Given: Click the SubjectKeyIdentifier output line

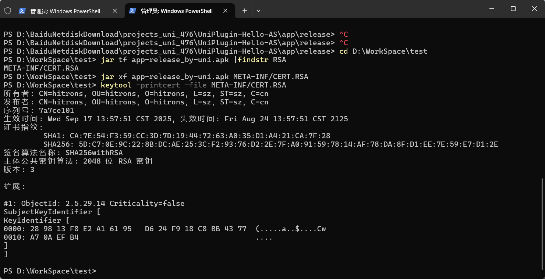Looking at the screenshot, I should (52, 212).
